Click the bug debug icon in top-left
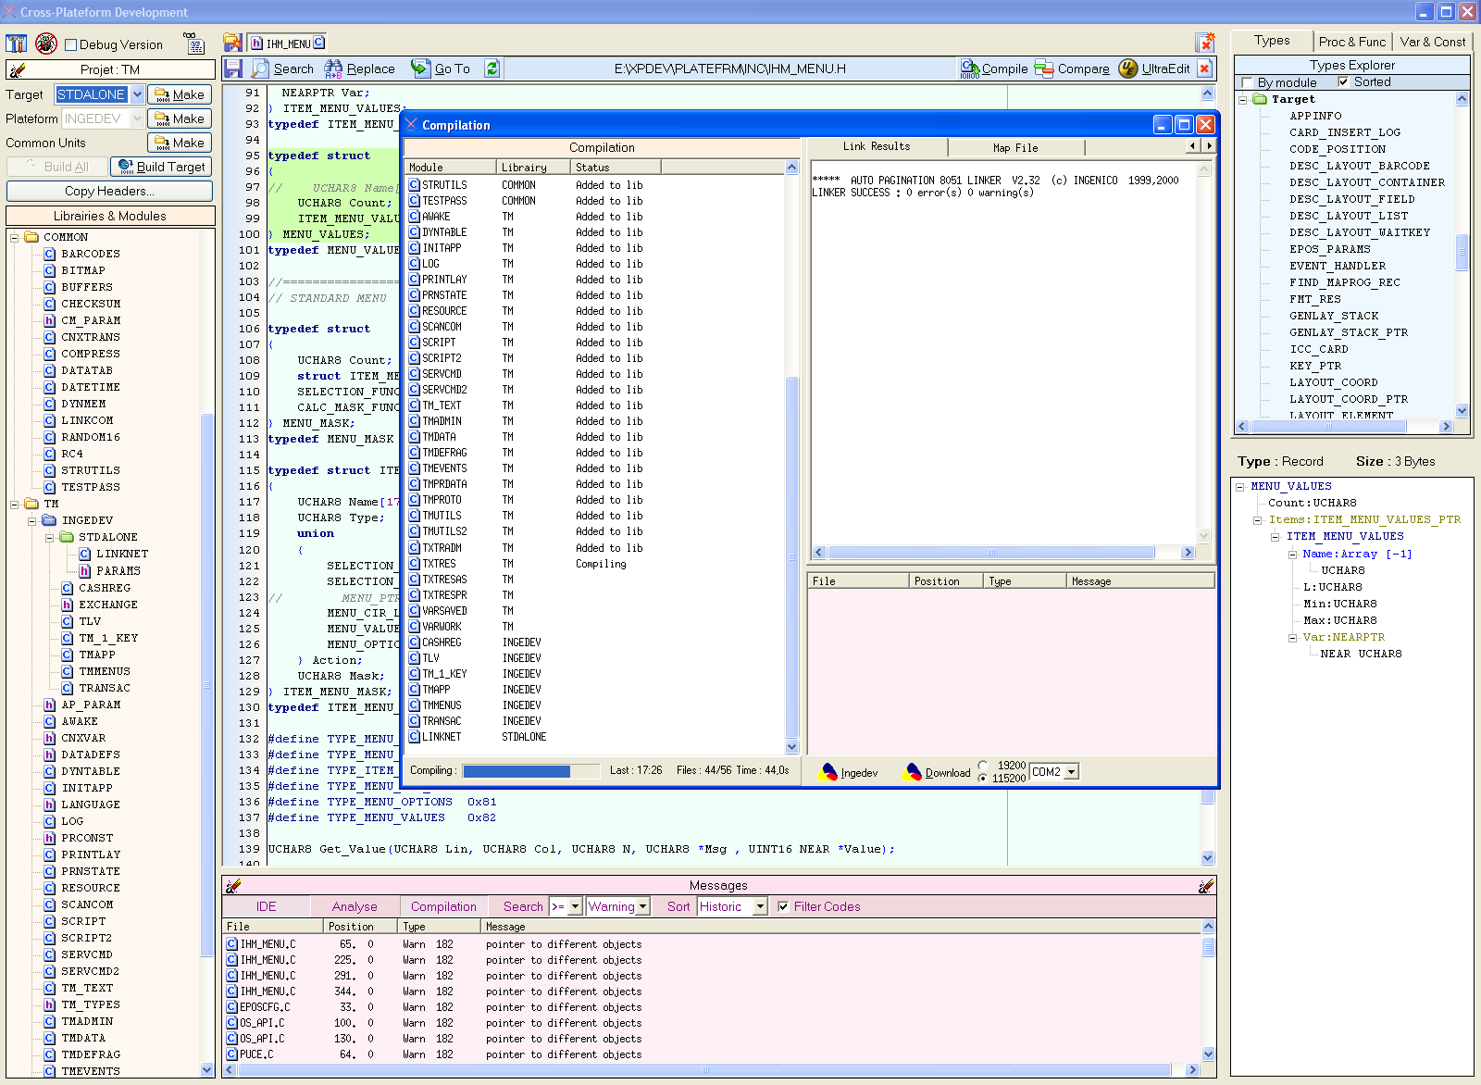The height and width of the screenshot is (1085, 1481). (45, 44)
